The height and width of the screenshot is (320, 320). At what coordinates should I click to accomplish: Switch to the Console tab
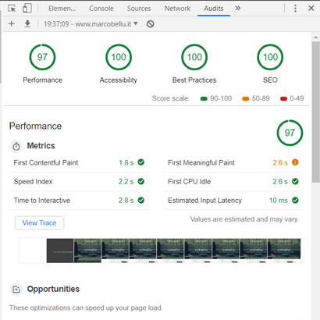coord(101,9)
